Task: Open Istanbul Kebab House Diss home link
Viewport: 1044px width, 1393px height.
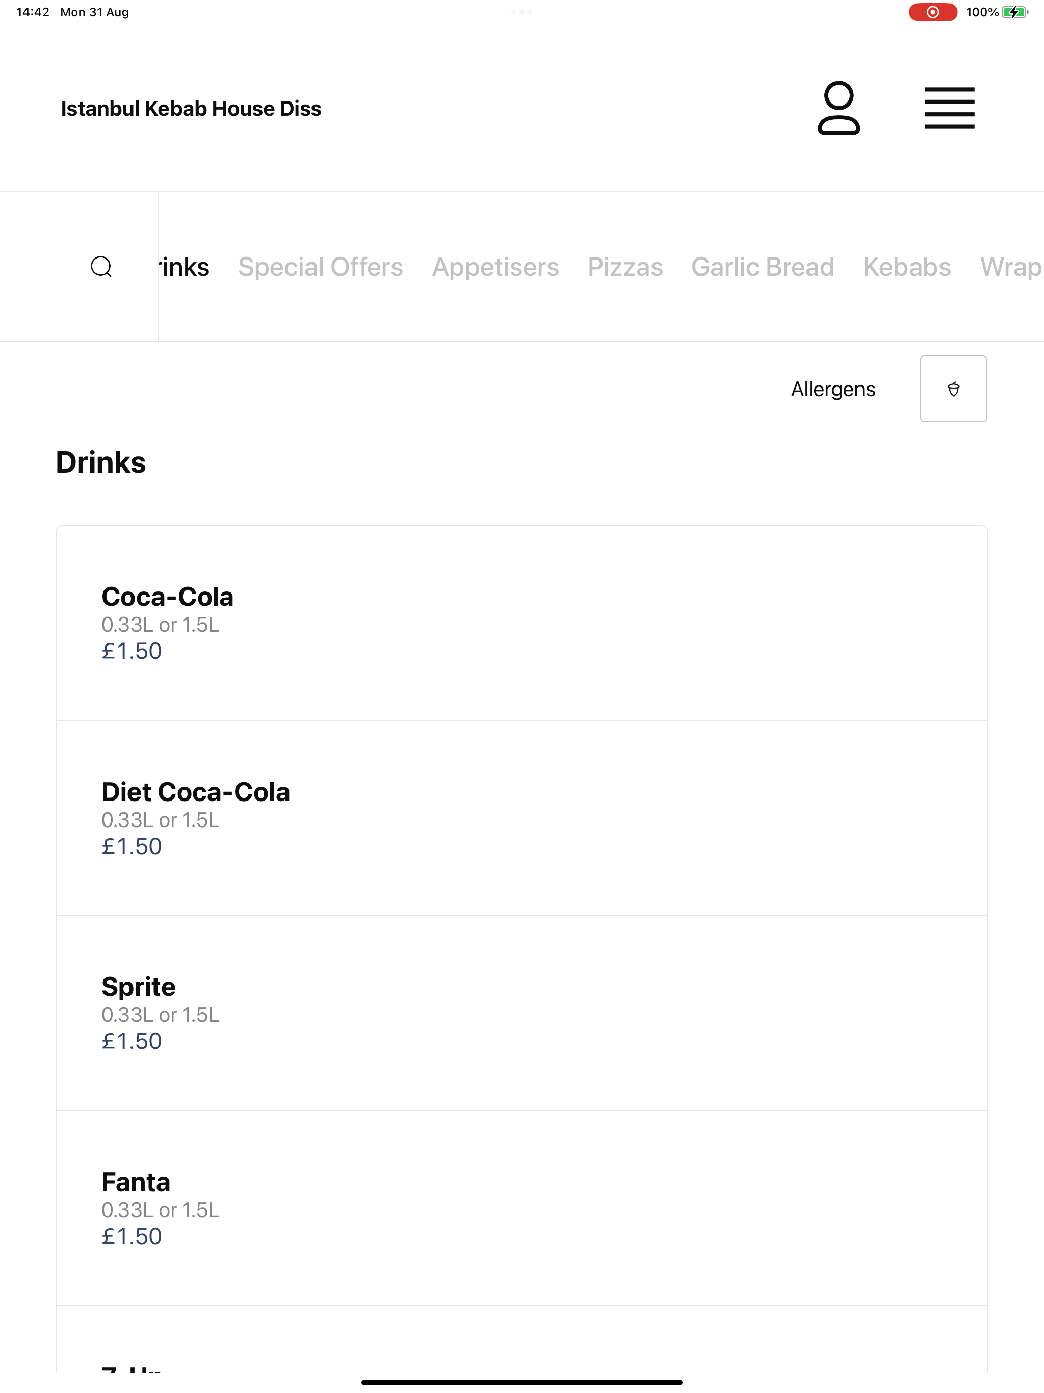Action: click(191, 108)
